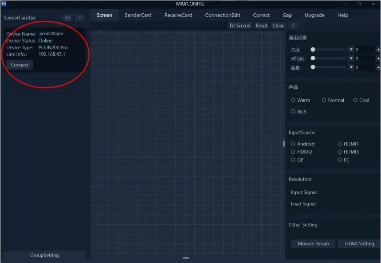The width and height of the screenshot is (381, 263).
Task: Select the Cool color temperature
Action: [361, 100]
